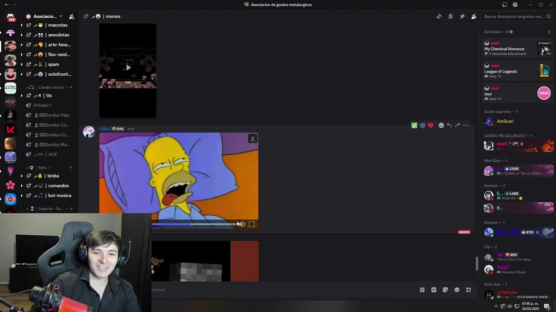Add a channel to Canales de voz
This screenshot has height=312, width=556.
pos(71,87)
